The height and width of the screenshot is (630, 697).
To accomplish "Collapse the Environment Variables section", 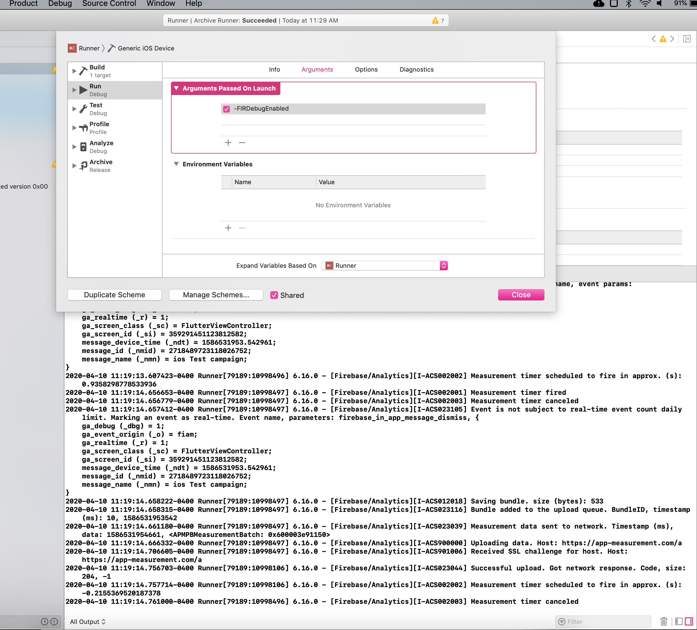I will click(176, 164).
